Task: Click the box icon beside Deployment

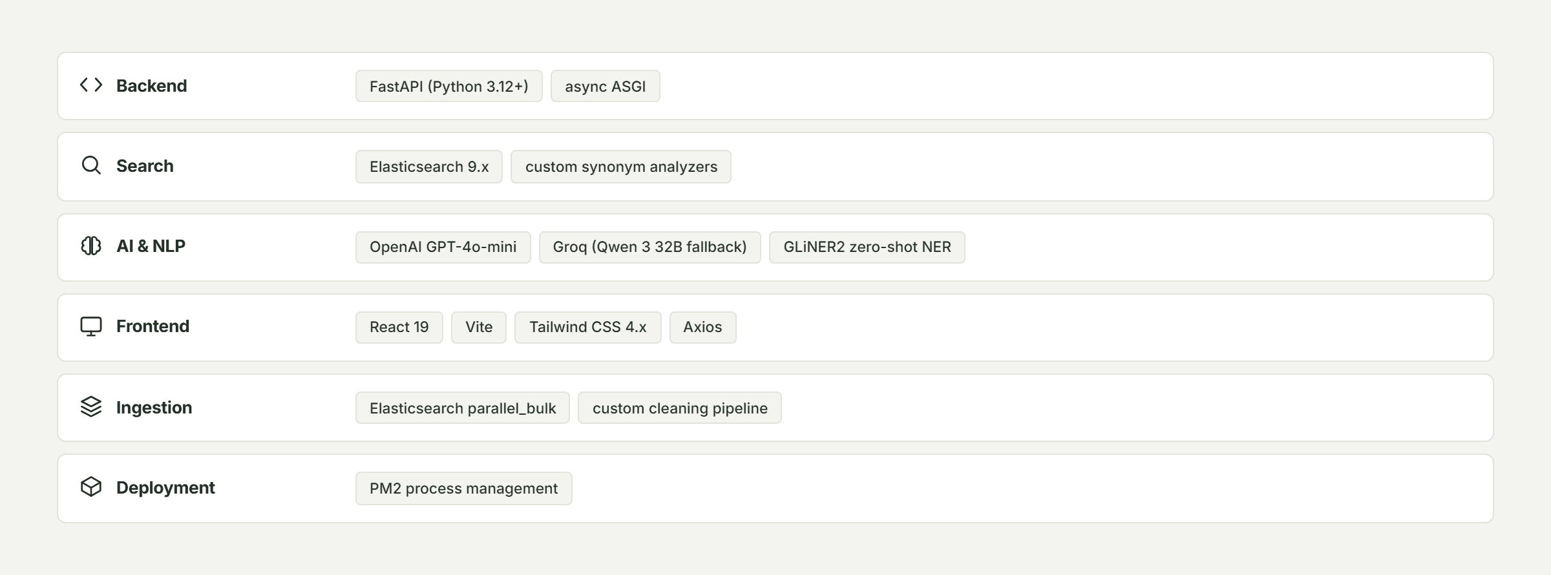Action: click(x=91, y=487)
